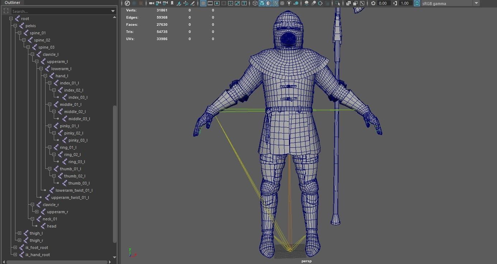The image size is (497, 264).
Task: Click the Safe Title icon
Action: [x=244, y=3]
